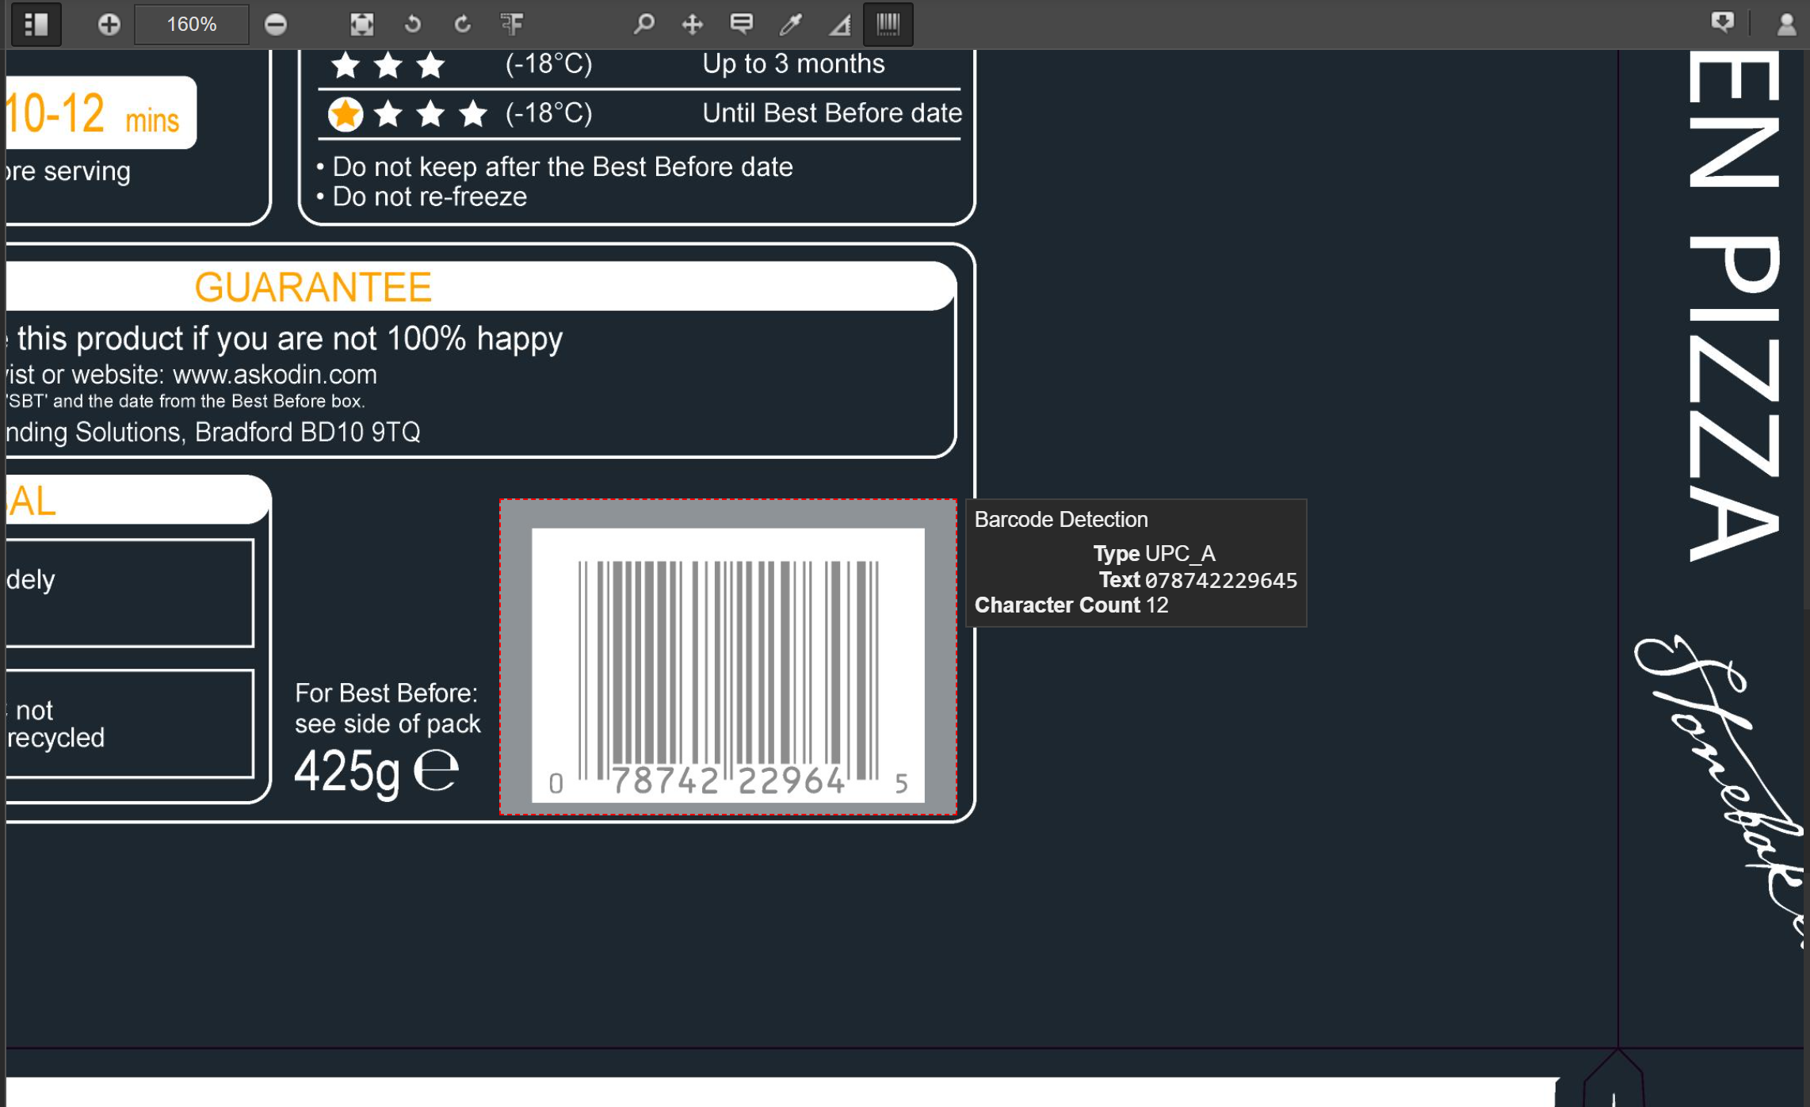Click the '10-12 mins' cooking time
This screenshot has height=1107, width=1810.
94,113
